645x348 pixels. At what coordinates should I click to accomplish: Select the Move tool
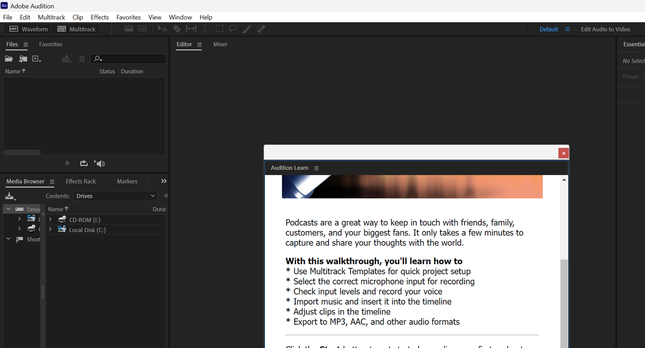coord(162,29)
